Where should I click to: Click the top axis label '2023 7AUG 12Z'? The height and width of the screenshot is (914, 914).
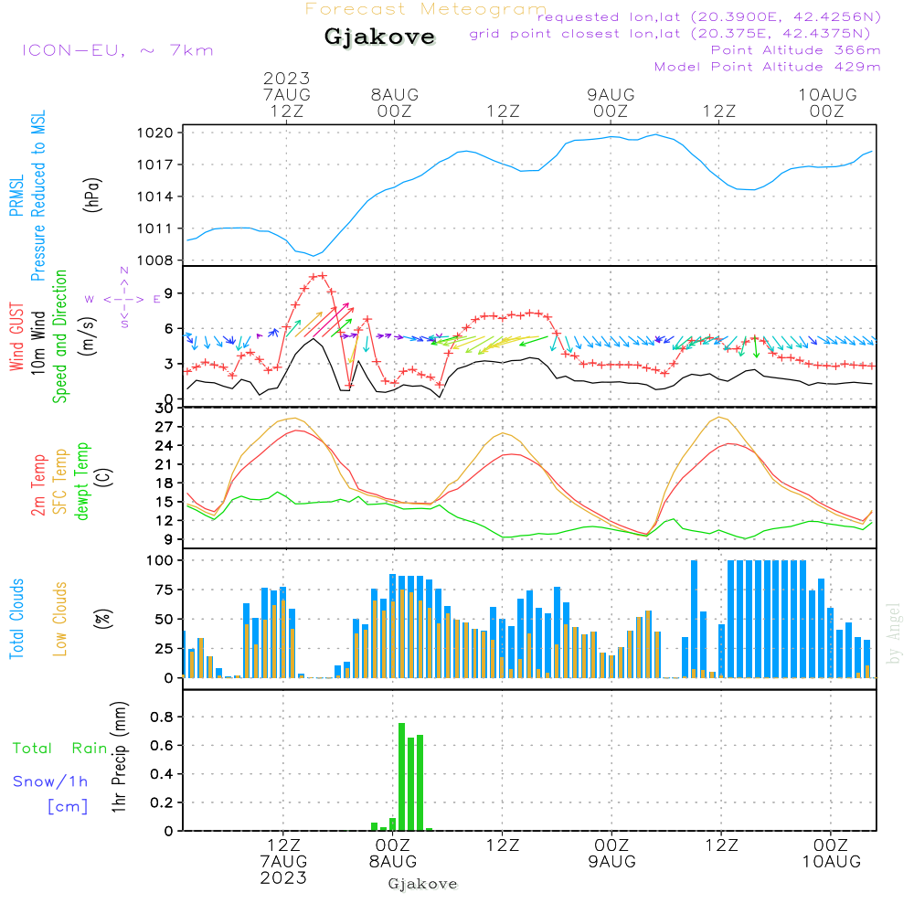pyautogui.click(x=286, y=94)
